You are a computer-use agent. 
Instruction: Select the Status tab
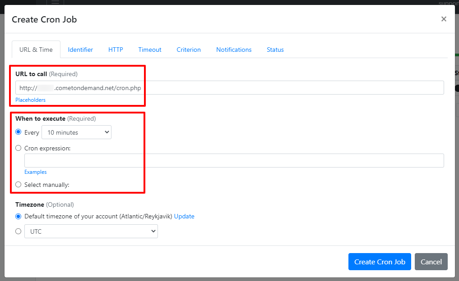click(275, 50)
